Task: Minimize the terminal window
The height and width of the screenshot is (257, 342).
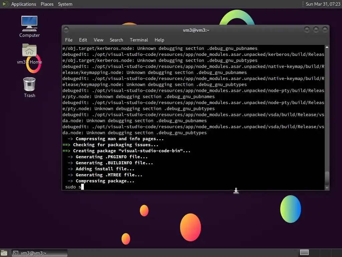Action: [x=307, y=29]
